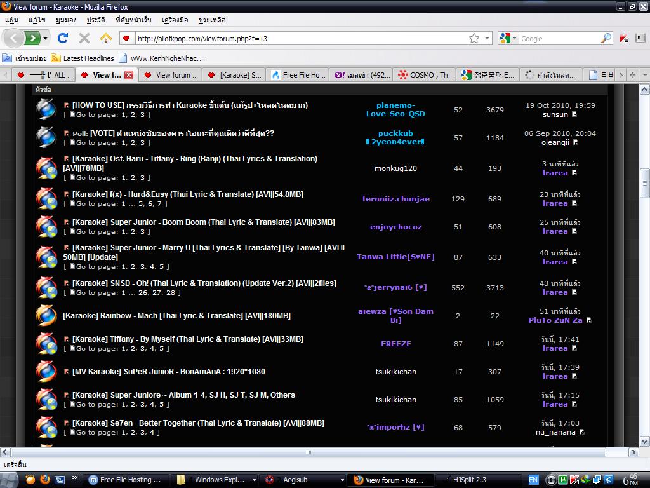The width and height of the screenshot is (650, 488).
Task: Click the magnifier search button
Action: pyautogui.click(x=606, y=39)
